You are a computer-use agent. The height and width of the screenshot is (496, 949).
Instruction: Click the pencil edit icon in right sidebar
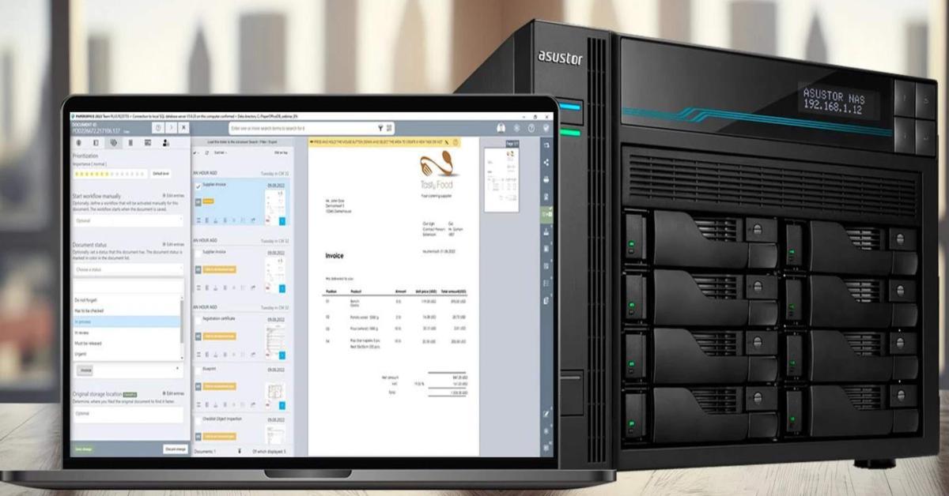[x=546, y=413]
